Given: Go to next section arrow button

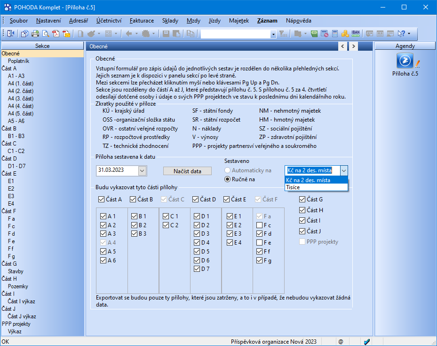Looking at the screenshot, I should pyautogui.click(x=353, y=46).
